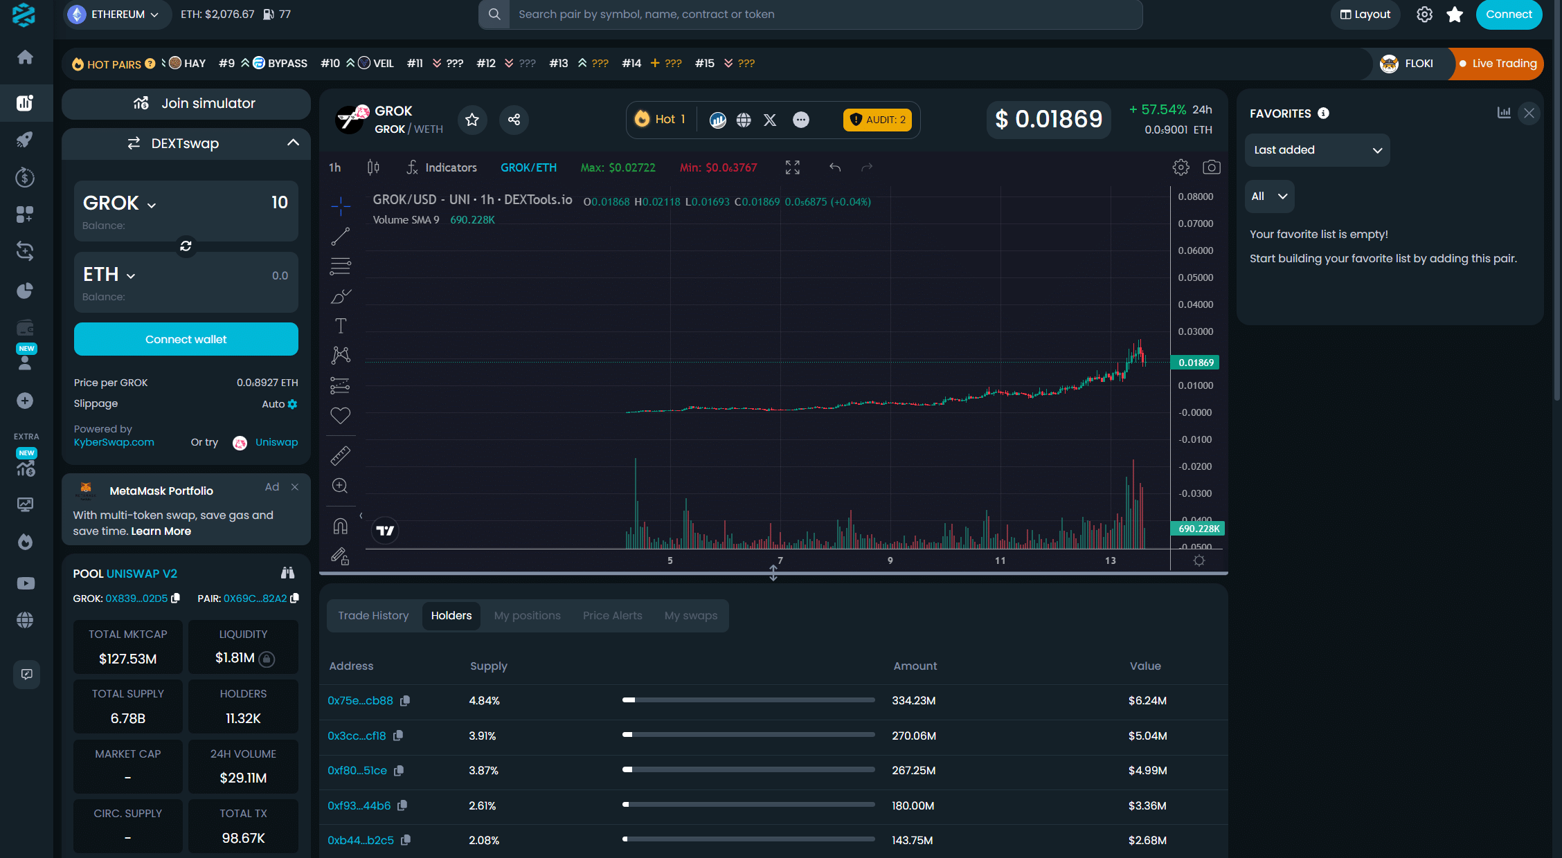Open Last added sort dropdown
The height and width of the screenshot is (858, 1562).
click(1317, 150)
